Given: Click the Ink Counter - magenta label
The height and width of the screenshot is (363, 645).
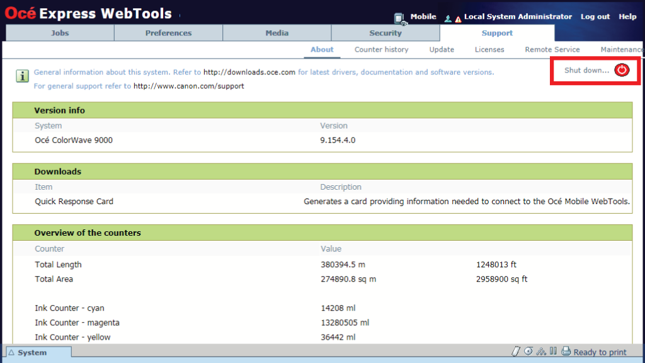Looking at the screenshot, I should tap(77, 323).
